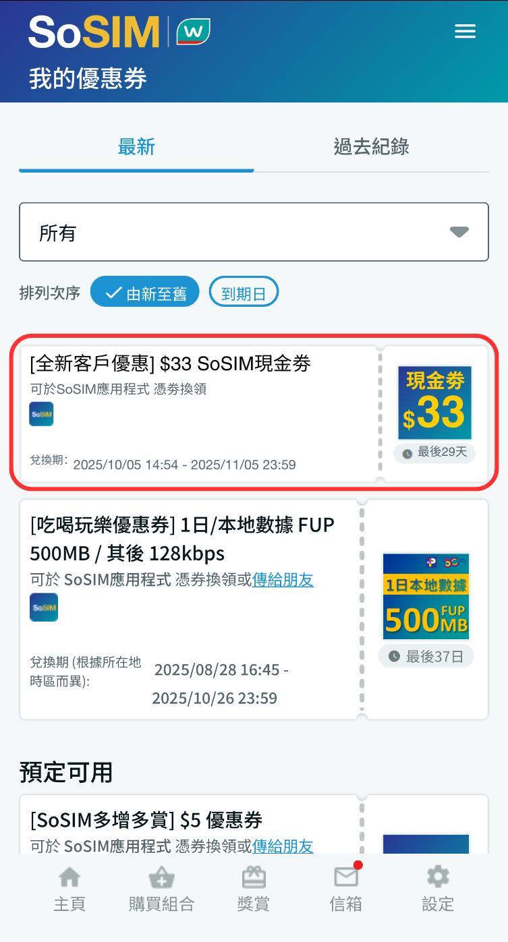Tap SoSIM app icon in 500MB coupon
Screen dimensions: 508x942
(x=44, y=607)
